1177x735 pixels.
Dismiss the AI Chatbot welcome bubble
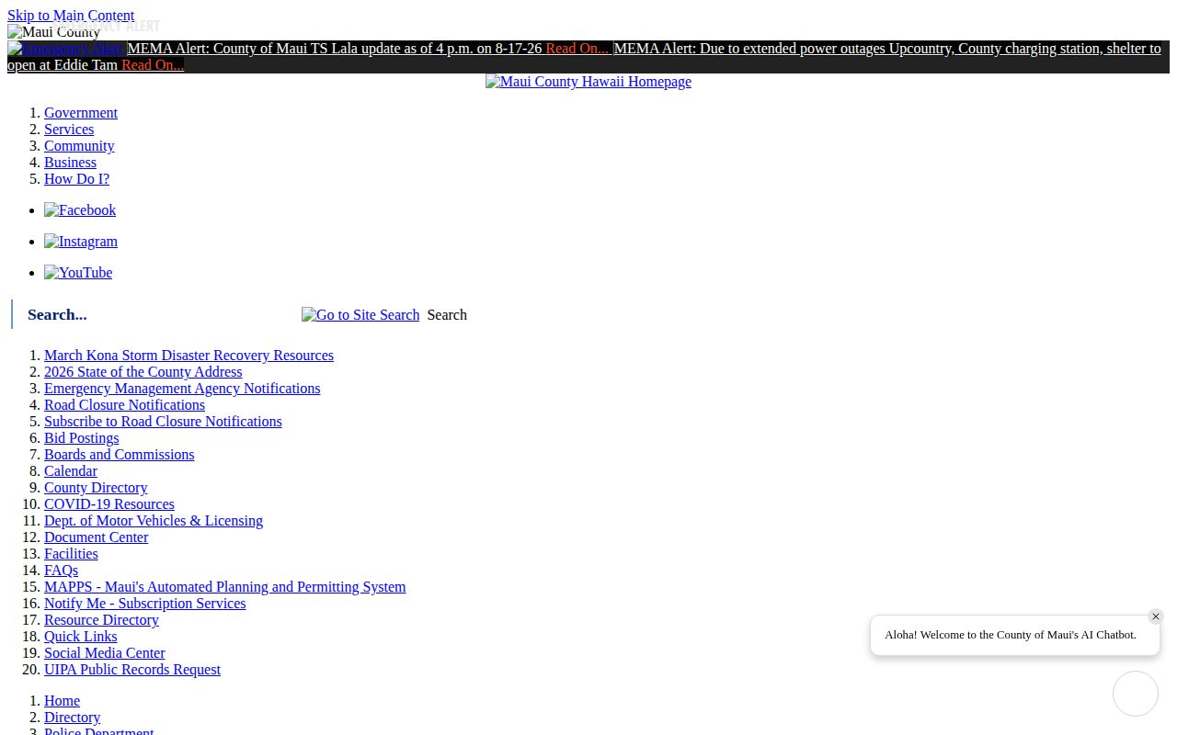coord(1156,616)
